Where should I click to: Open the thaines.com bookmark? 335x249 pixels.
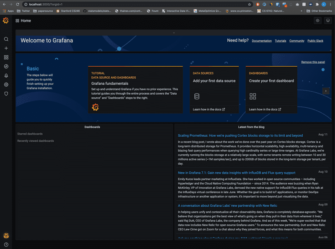[x=129, y=11]
